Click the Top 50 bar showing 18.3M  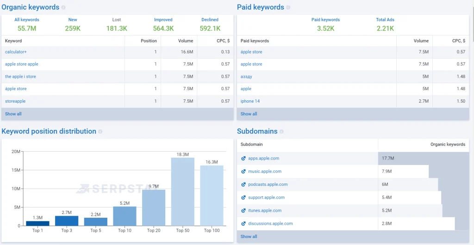pyautogui.click(x=182, y=191)
